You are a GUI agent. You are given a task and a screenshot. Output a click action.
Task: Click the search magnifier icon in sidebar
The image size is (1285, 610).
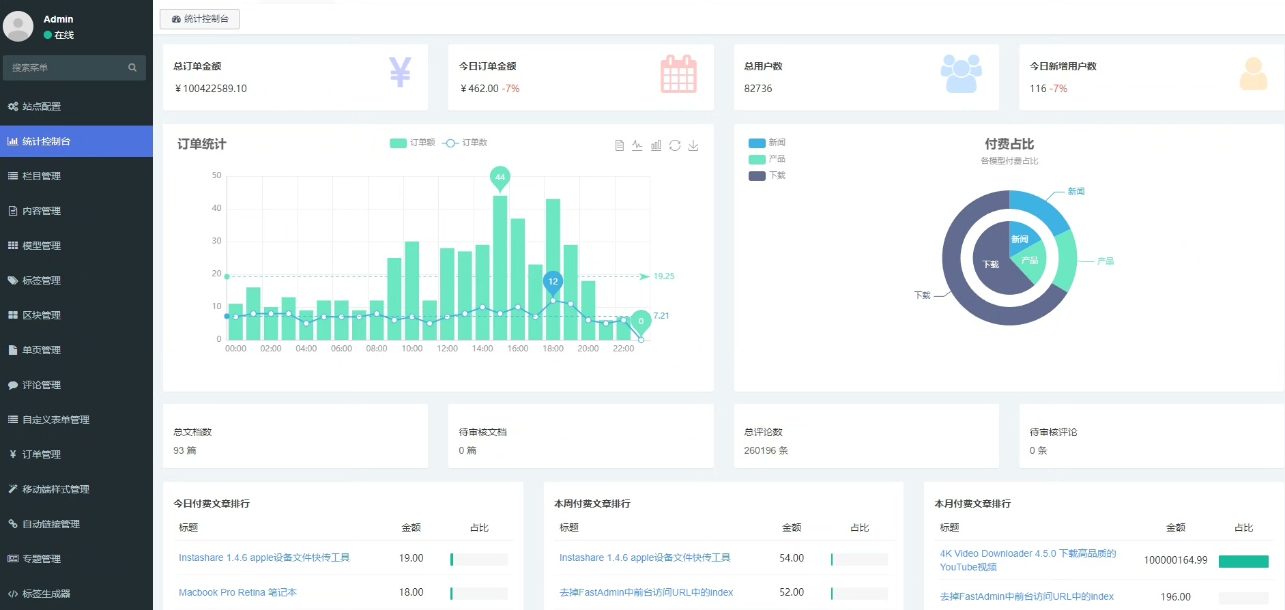(x=132, y=68)
